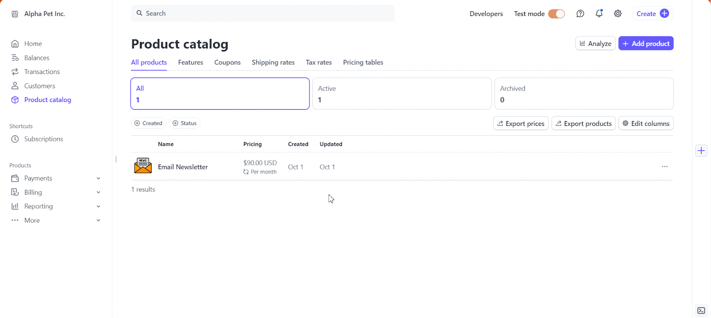Add the Created filter
This screenshot has width=711, height=318.
[x=148, y=123]
